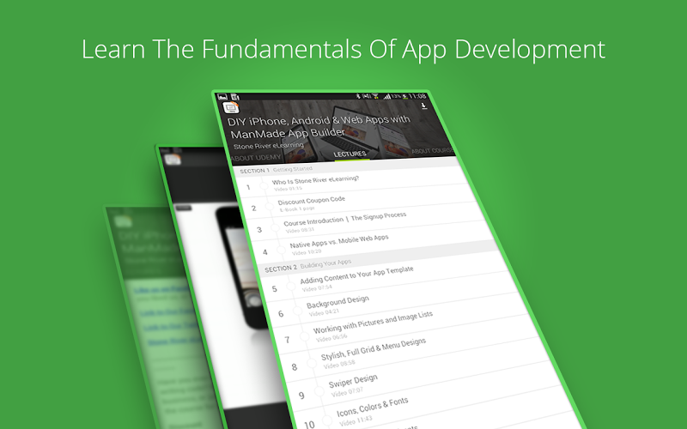Tap the Udemy course app icon in header
The image size is (687, 429).
[231, 108]
